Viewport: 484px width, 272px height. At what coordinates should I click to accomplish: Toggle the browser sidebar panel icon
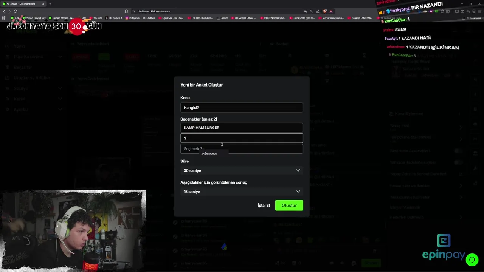click(x=457, y=11)
